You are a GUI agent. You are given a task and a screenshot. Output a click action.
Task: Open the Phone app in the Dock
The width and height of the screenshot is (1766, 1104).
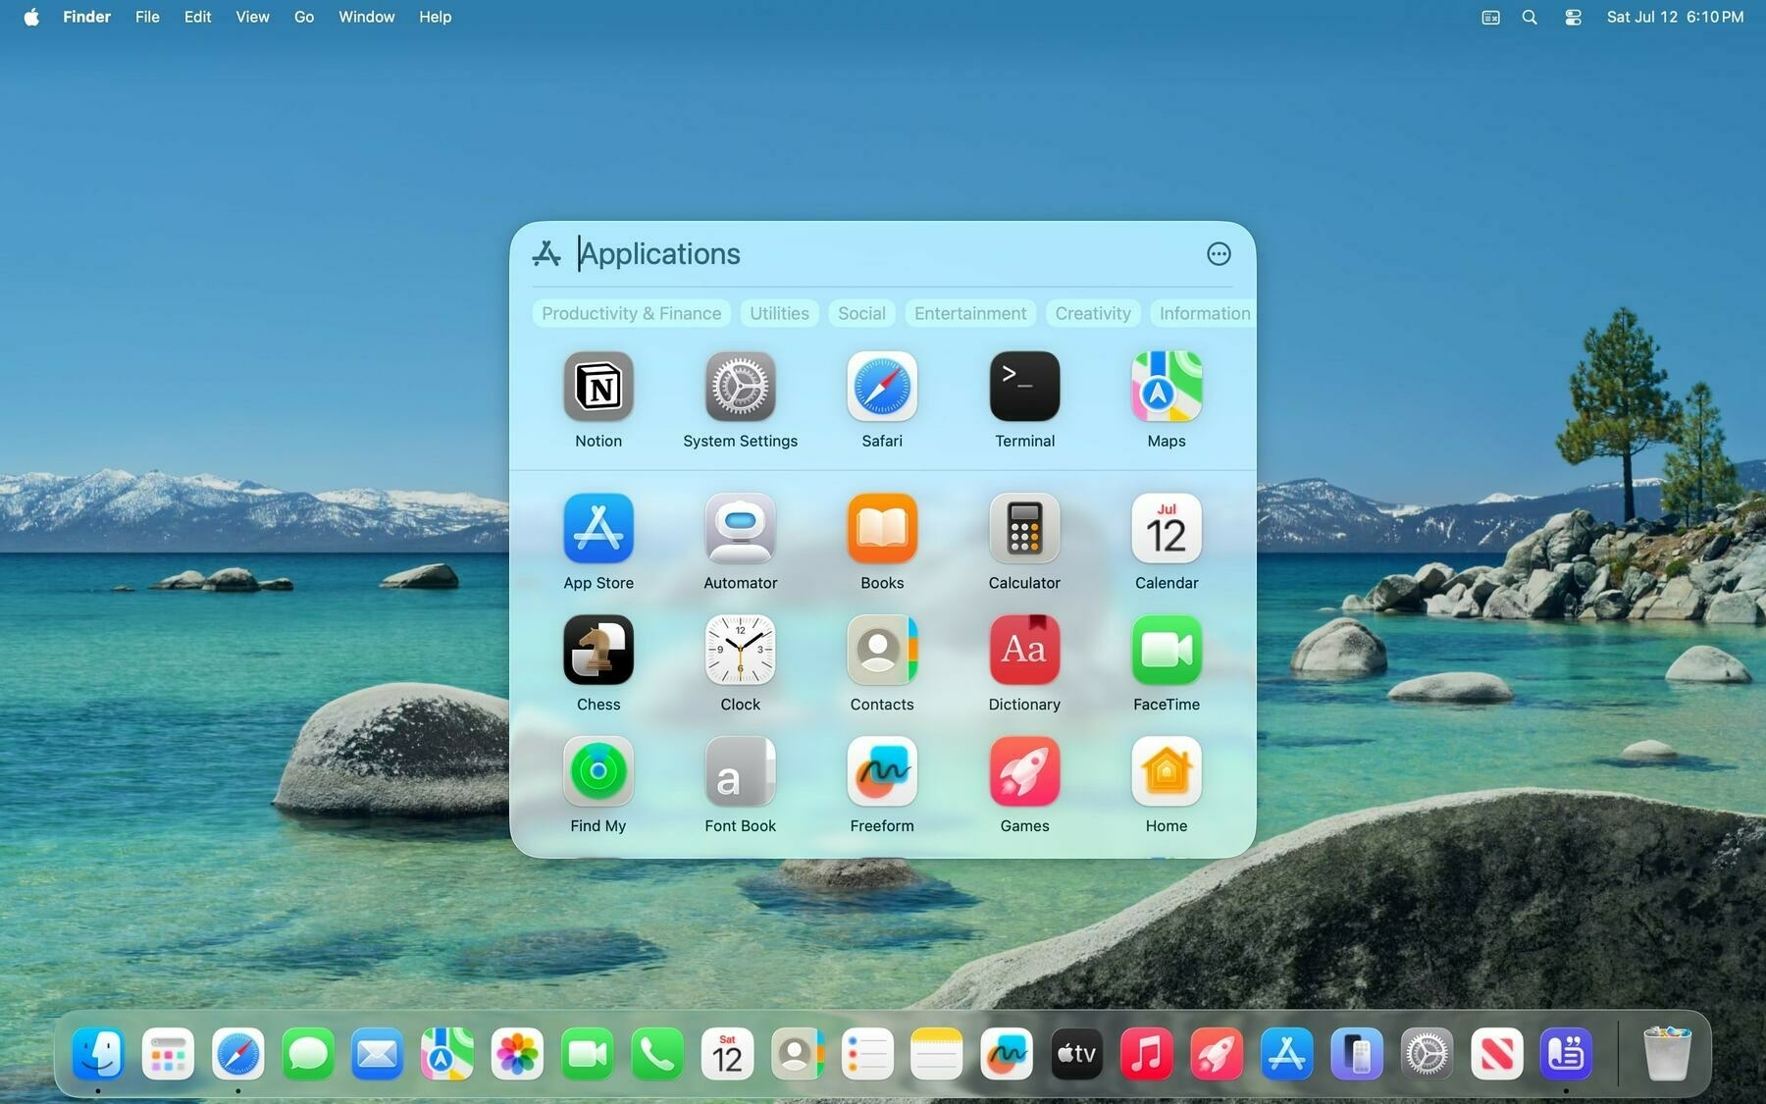click(x=657, y=1054)
